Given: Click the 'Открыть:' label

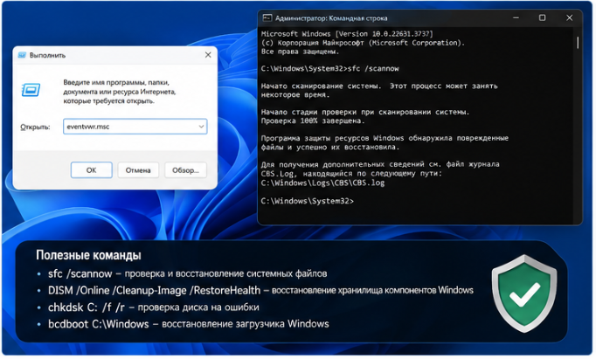Looking at the screenshot, I should pyautogui.click(x=35, y=128).
